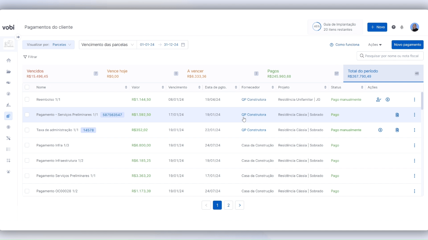
Task: Check the Taxa de administração 1/1 checkbox
Action: [x=27, y=130]
